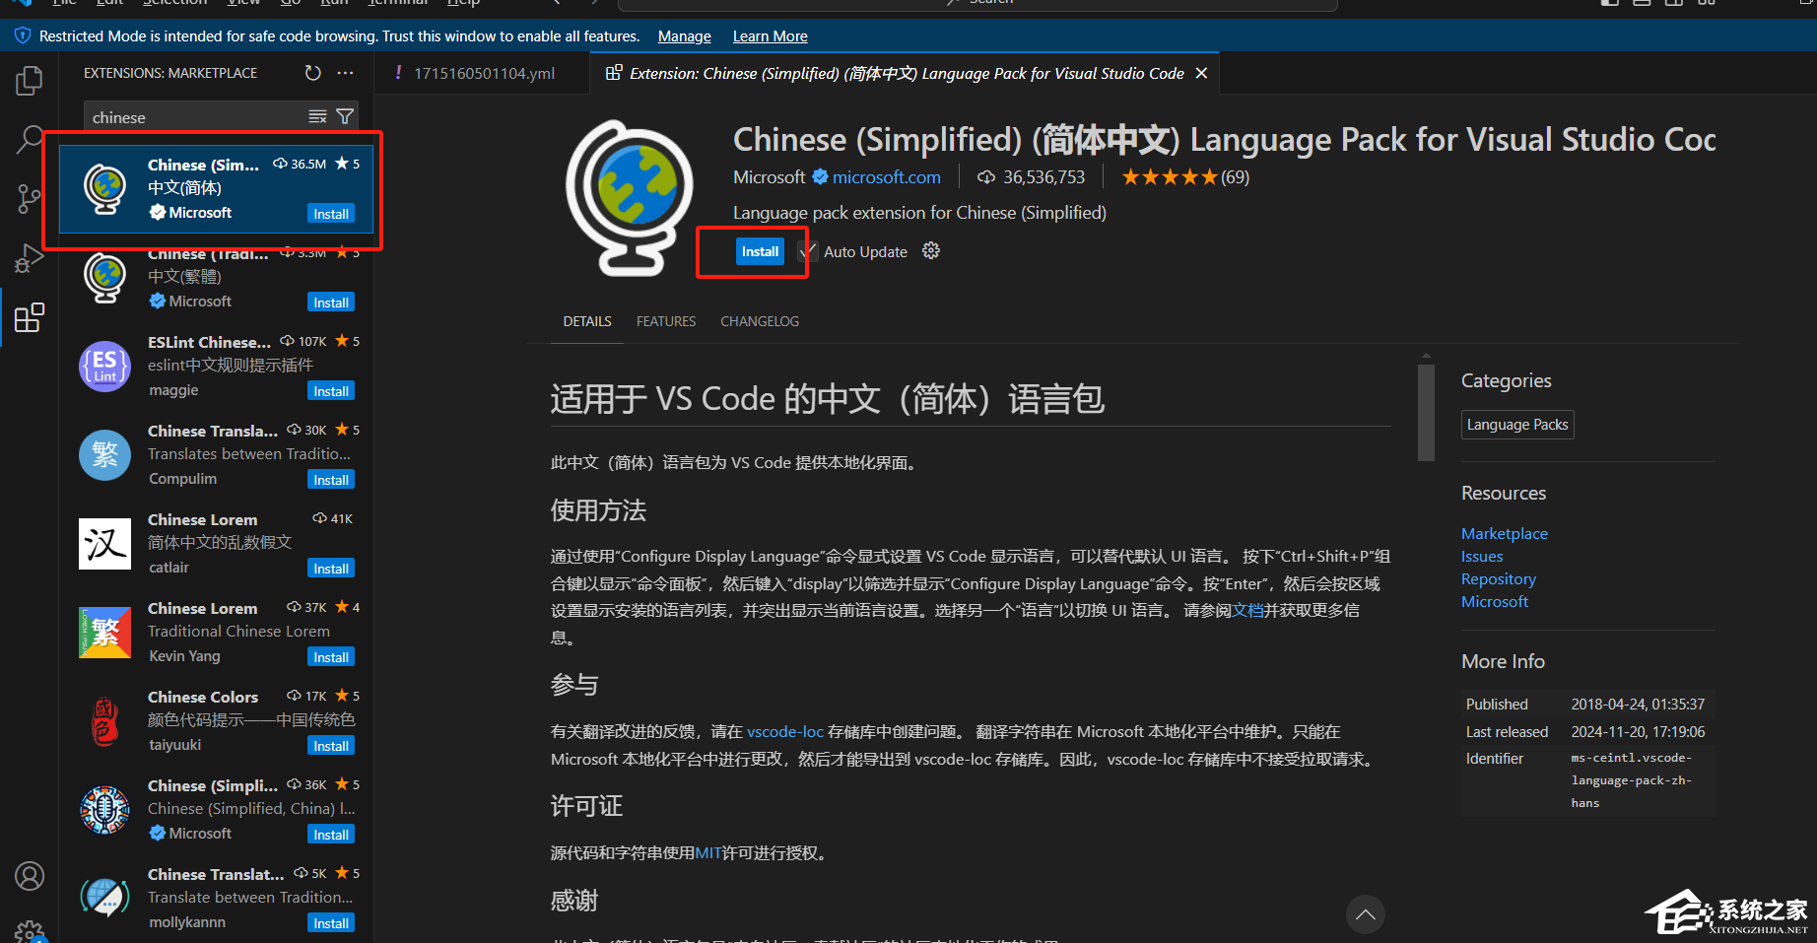Viewport: 1817px width, 943px height.
Task: Install the Chinese Simplified language pack
Action: pos(759,250)
